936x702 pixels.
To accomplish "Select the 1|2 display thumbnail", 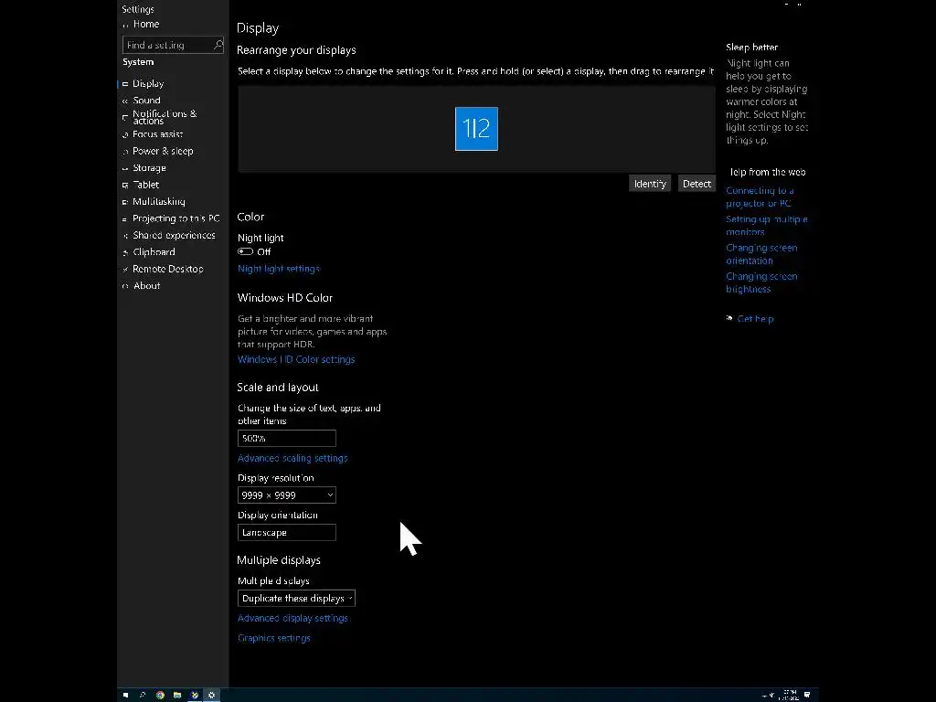I will click(476, 129).
